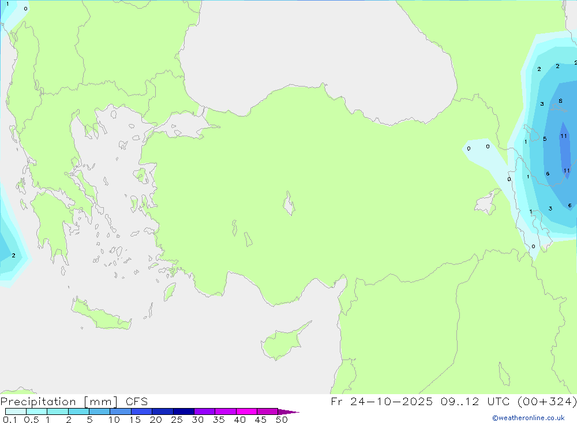Click the map value '2' west of Greece

click(14, 255)
